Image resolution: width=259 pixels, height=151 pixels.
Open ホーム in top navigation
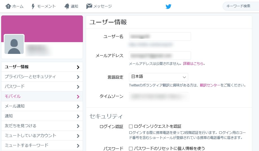coord(18,6)
